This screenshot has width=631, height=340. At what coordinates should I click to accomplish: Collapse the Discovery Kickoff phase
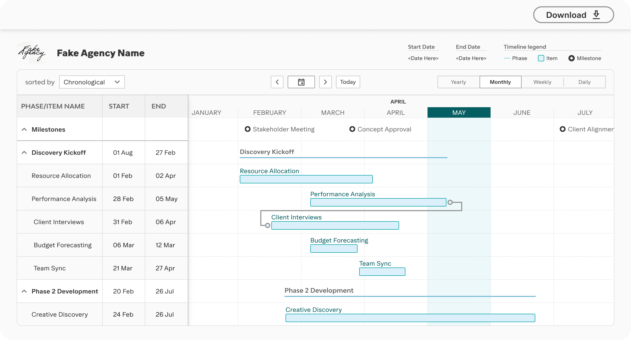click(x=24, y=152)
